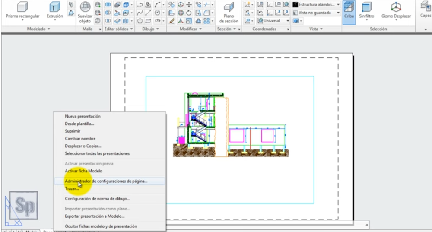
Task: Open the Sin filtro selection filter
Action: [x=366, y=10]
